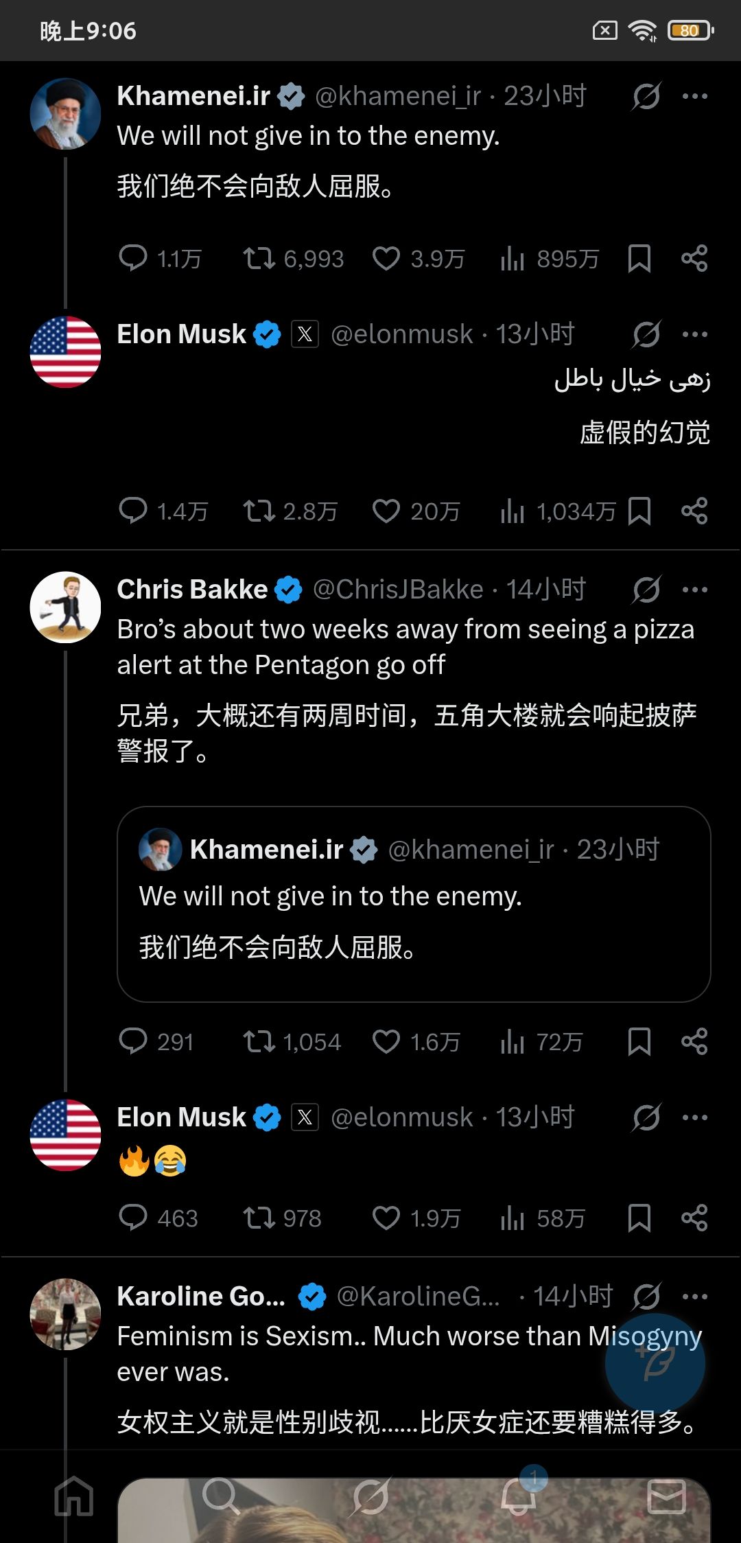Open Chris Bakke's profile avatar
This screenshot has width=741, height=1543.
(65, 607)
